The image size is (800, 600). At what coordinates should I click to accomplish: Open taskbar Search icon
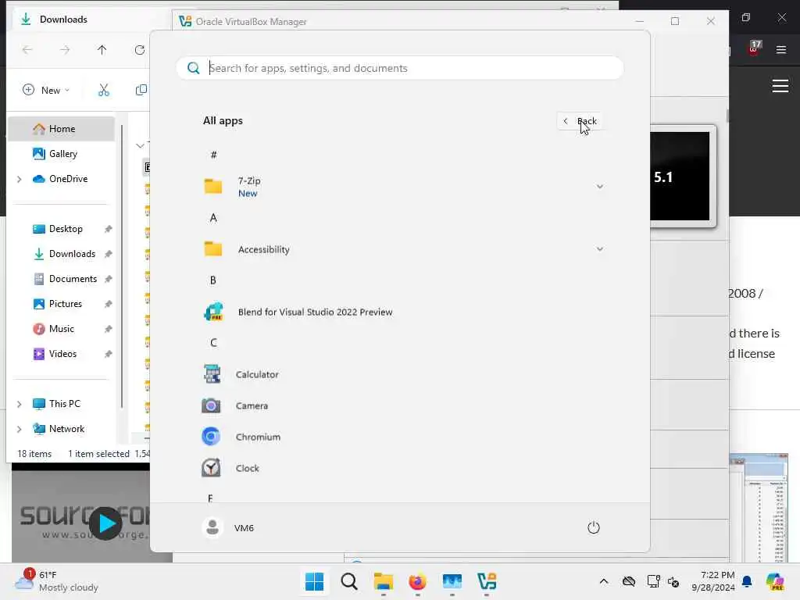point(349,581)
